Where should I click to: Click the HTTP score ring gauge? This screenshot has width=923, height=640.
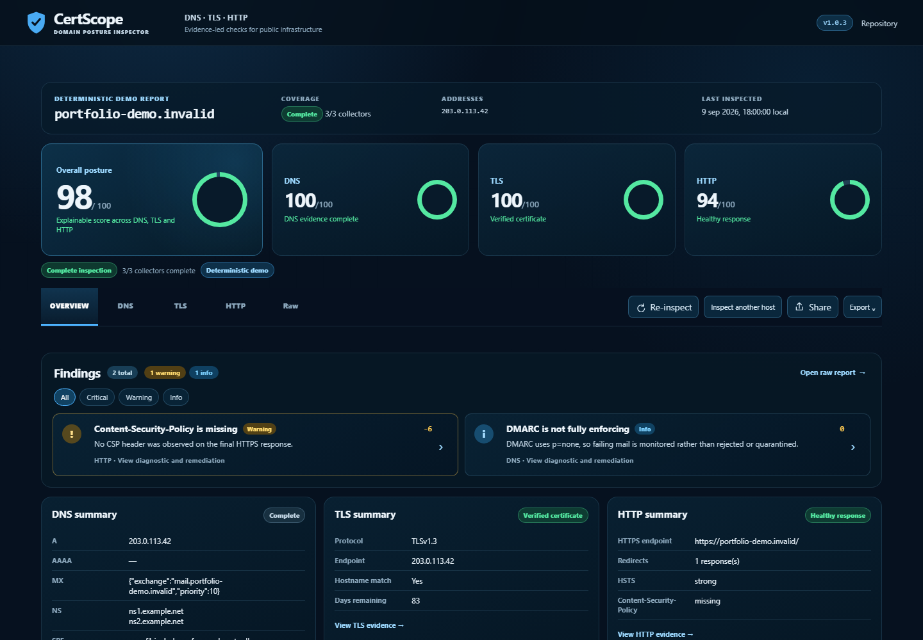(850, 200)
